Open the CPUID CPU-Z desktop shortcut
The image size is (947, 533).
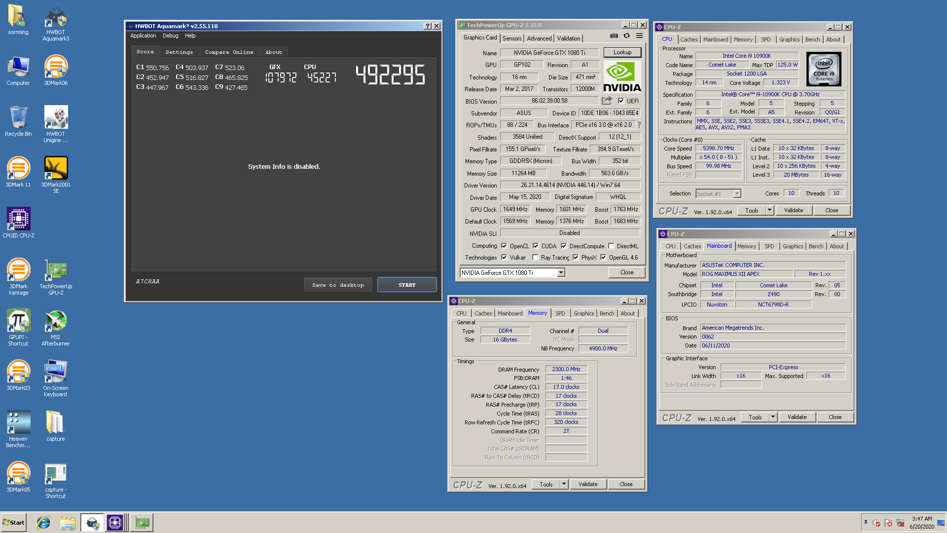(x=18, y=223)
